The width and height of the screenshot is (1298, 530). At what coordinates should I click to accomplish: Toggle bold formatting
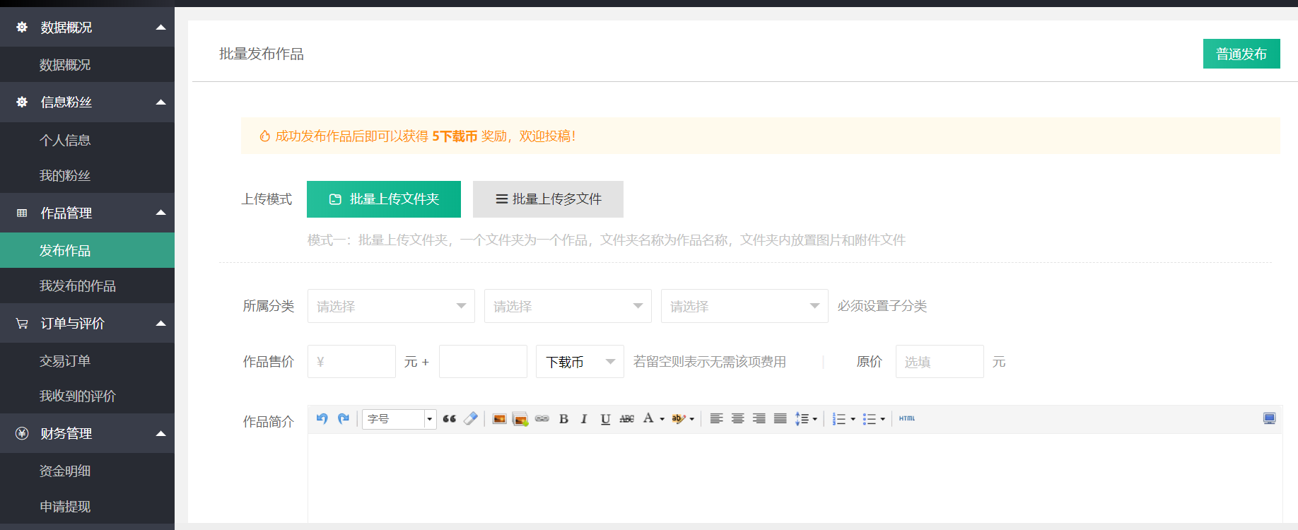click(563, 418)
